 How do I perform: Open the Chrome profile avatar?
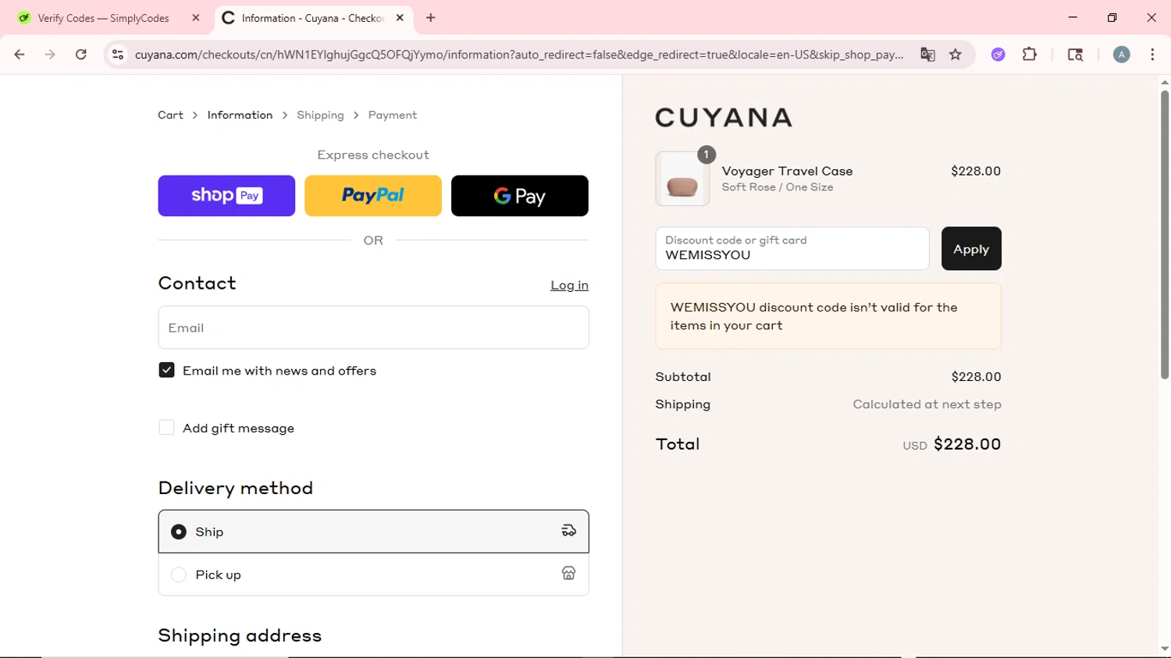(x=1122, y=55)
